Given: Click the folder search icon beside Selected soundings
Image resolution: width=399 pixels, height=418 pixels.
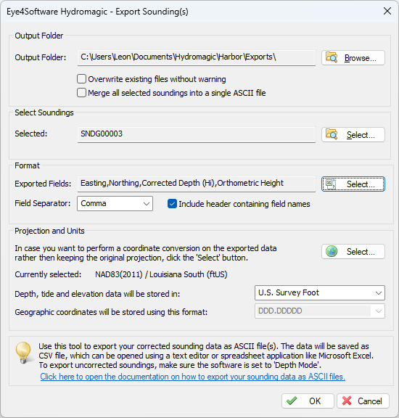Looking at the screenshot, I should [332, 134].
